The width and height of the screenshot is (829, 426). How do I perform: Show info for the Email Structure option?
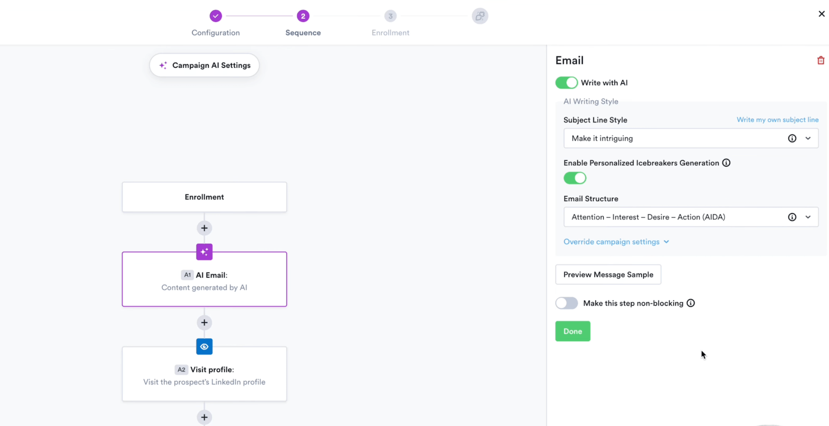pos(792,217)
